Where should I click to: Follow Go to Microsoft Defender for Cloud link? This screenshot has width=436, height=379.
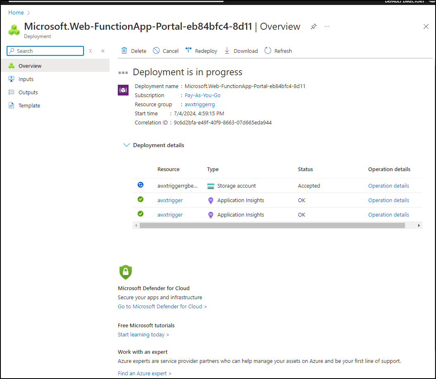point(162,306)
